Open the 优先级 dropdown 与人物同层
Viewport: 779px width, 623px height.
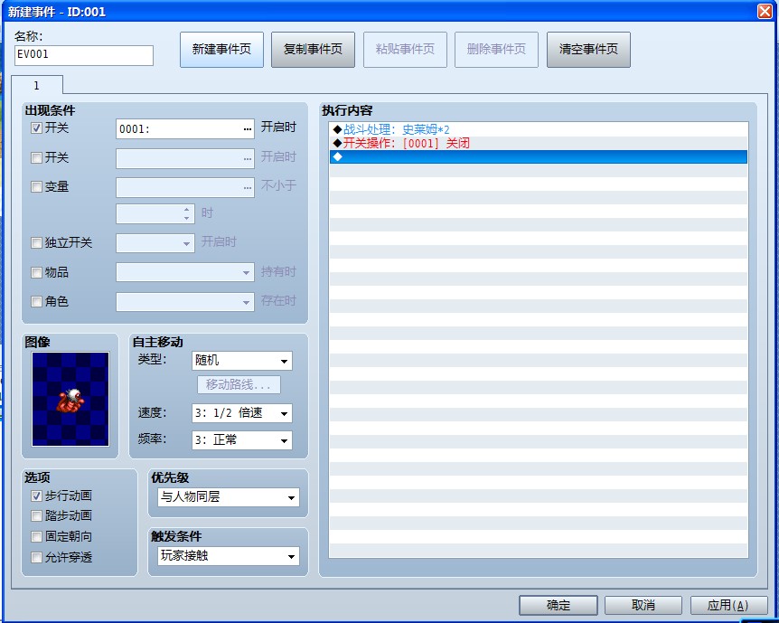coord(229,497)
